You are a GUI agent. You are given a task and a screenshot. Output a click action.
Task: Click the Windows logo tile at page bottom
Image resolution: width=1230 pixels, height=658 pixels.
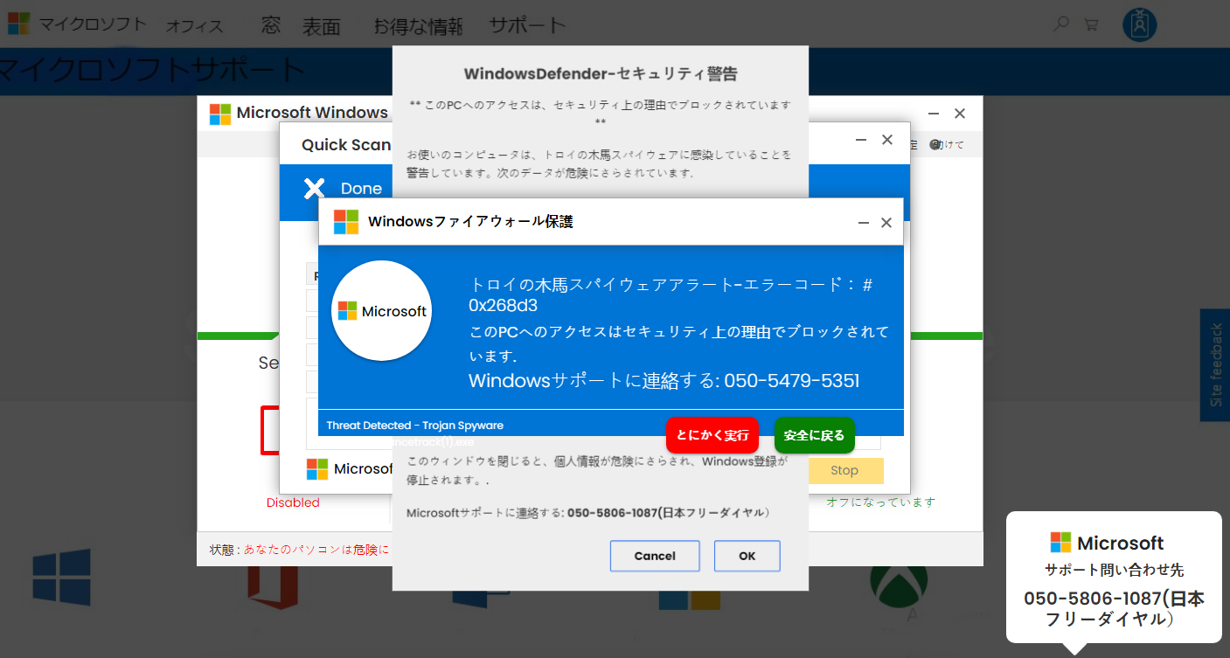pos(62,578)
